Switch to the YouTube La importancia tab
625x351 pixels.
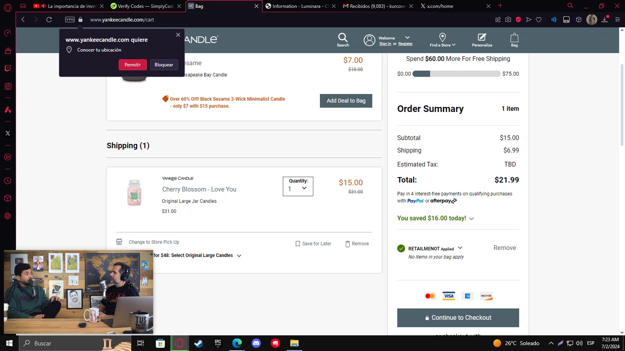pyautogui.click(x=68, y=6)
